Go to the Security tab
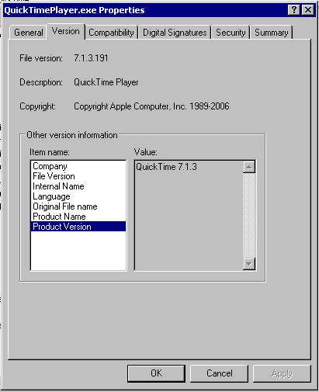 click(231, 33)
